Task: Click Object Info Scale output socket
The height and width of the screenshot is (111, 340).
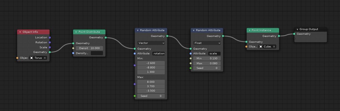Action: pos(50,47)
